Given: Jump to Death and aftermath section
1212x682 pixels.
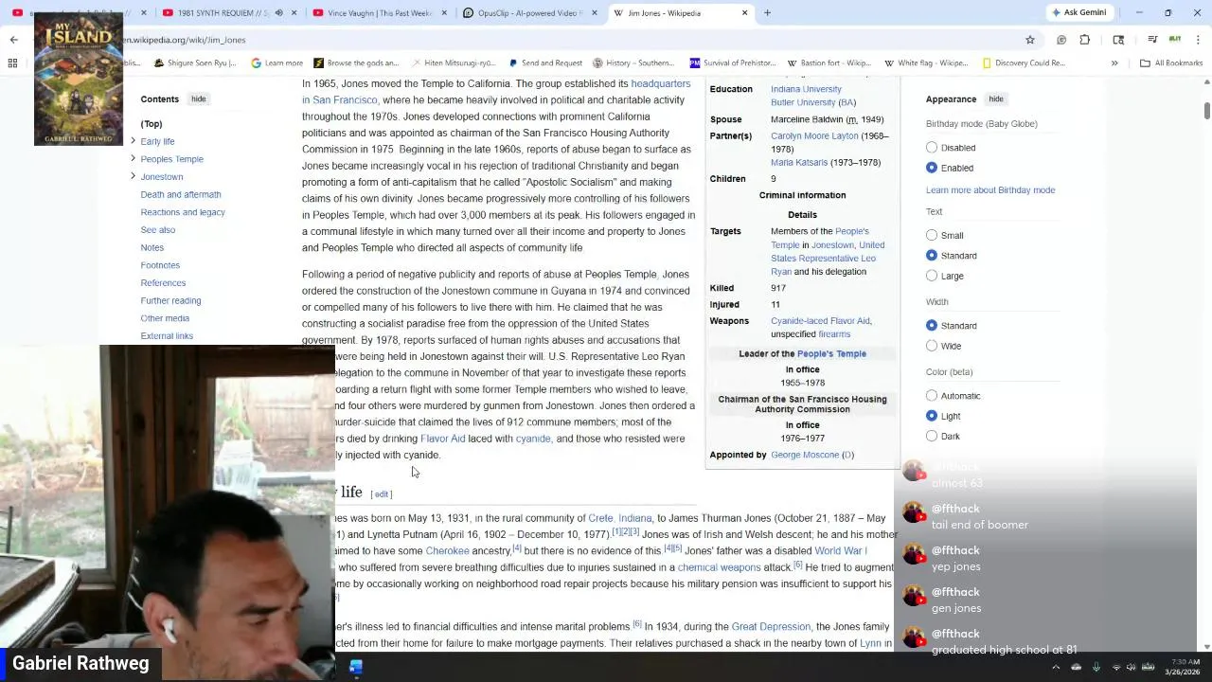Looking at the screenshot, I should [x=180, y=194].
